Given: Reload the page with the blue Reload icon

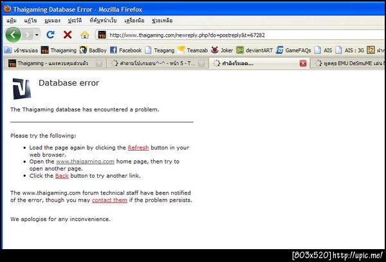Looking at the screenshot, I should point(50,35).
